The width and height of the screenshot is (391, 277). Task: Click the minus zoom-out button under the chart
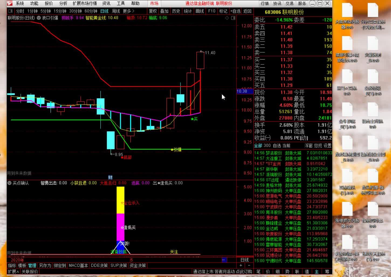point(249,265)
